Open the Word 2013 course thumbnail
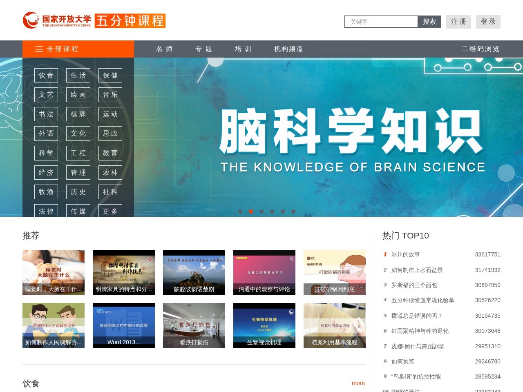 (x=124, y=325)
